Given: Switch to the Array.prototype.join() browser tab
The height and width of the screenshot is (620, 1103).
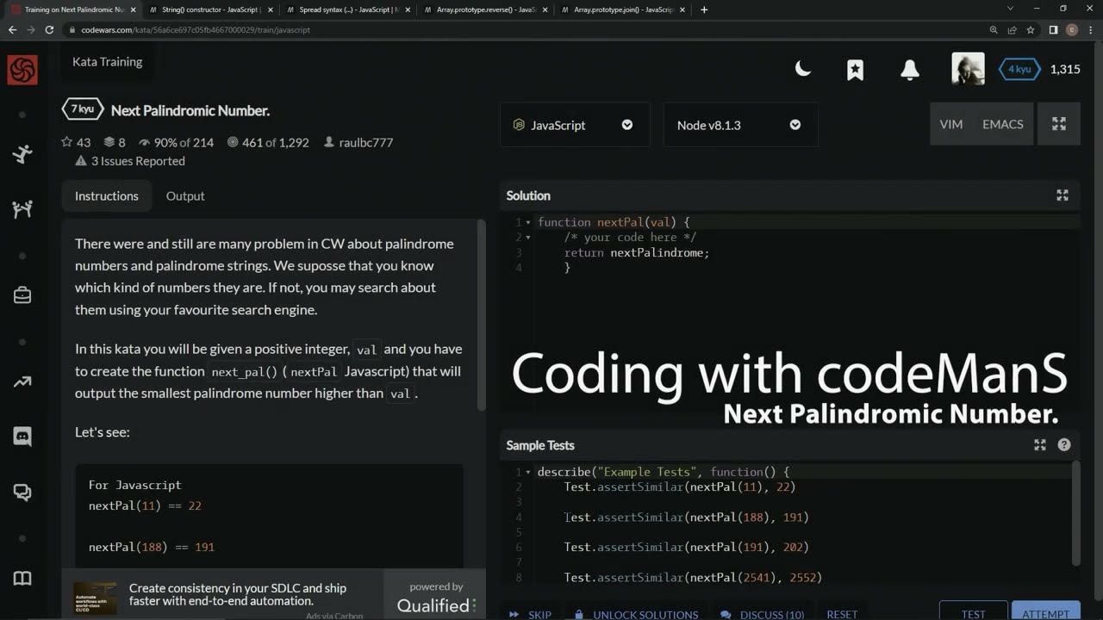Looking at the screenshot, I should pos(624,9).
